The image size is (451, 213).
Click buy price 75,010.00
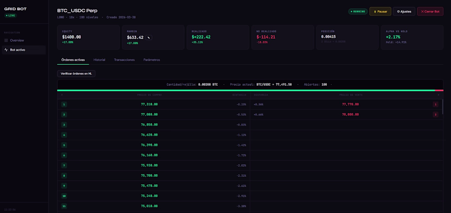[149, 206]
